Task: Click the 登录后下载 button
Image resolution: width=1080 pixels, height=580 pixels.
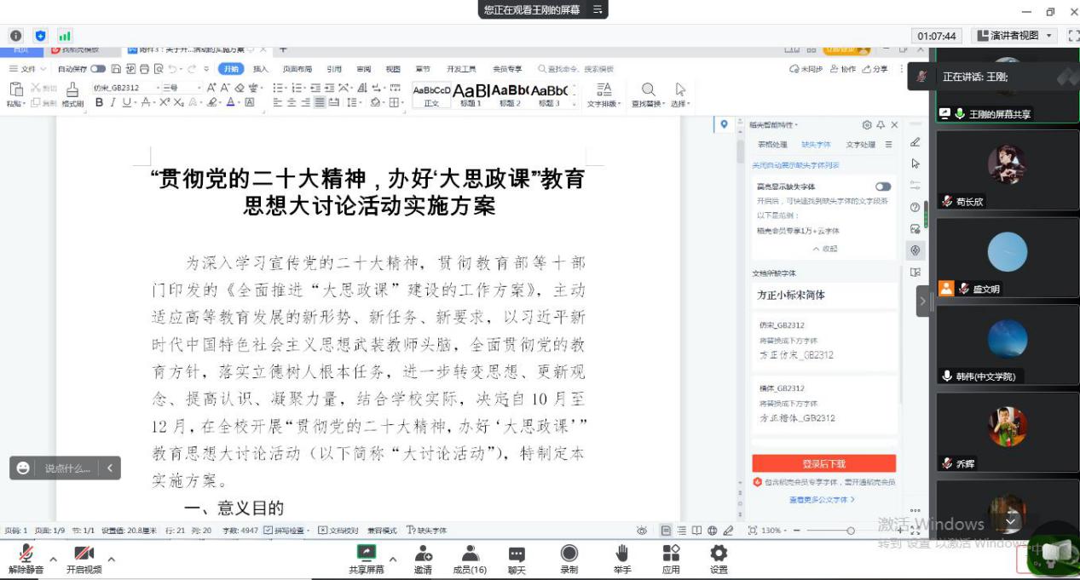Action: 823,463
